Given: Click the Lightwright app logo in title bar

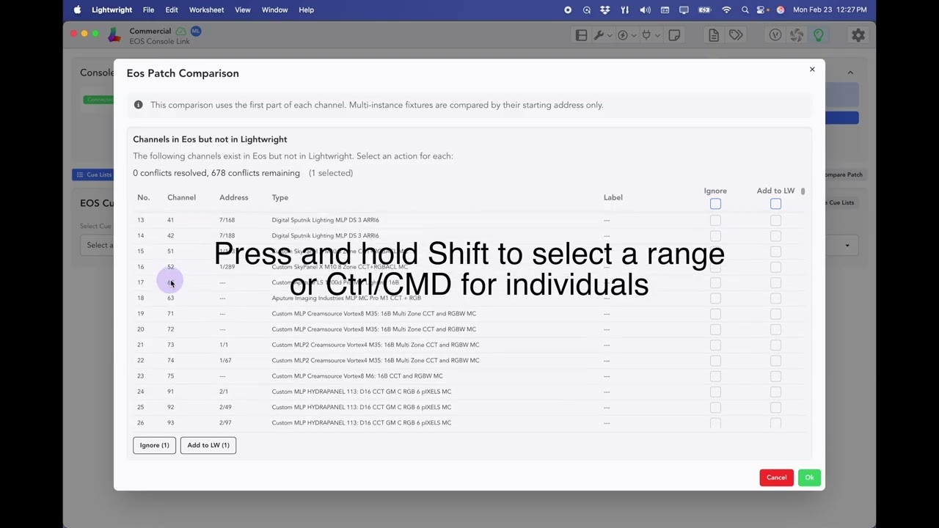Looking at the screenshot, I should coord(114,34).
